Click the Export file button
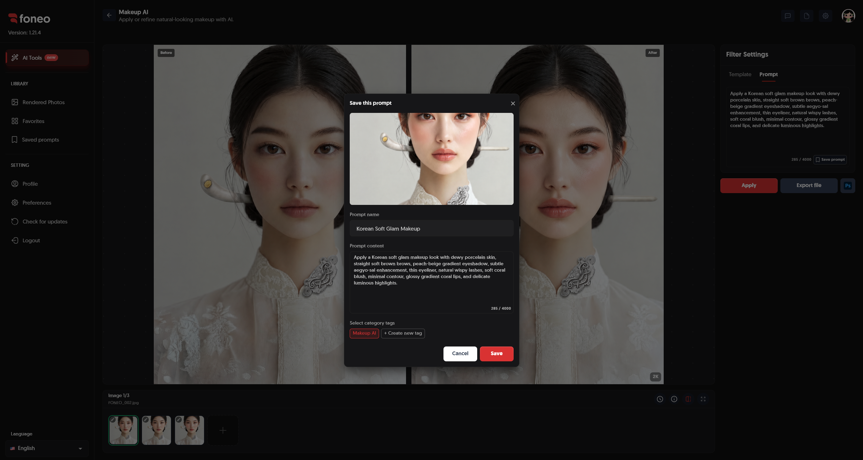863x460 pixels. [809, 186]
